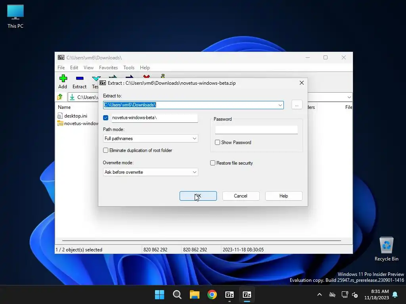The height and width of the screenshot is (304, 406).
Task: Open the notification bell icon
Action: tap(395, 294)
